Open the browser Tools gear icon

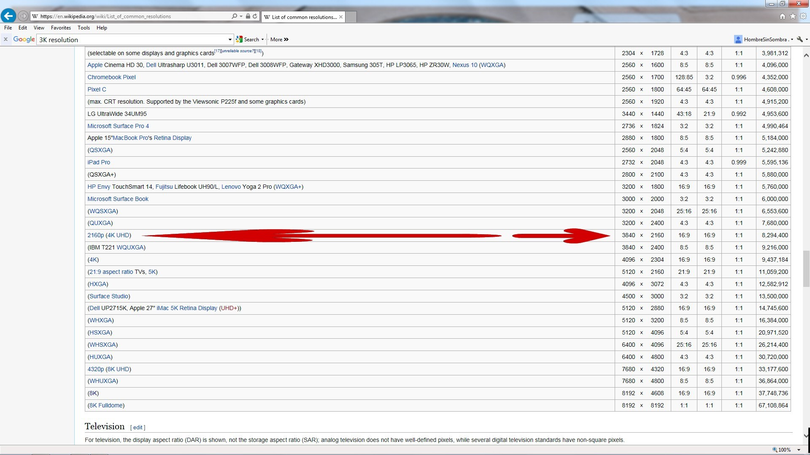click(803, 16)
